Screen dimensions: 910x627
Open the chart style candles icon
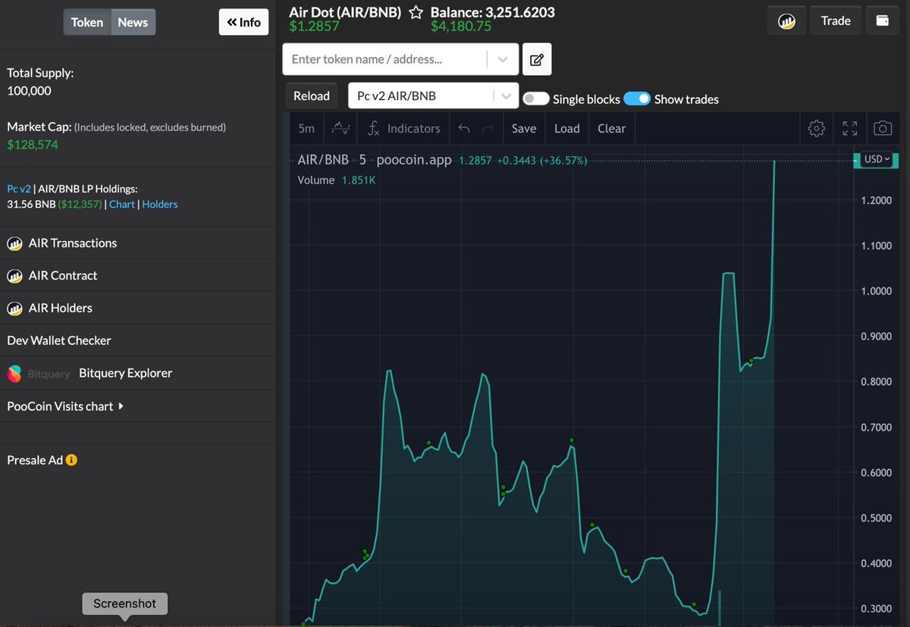point(341,128)
